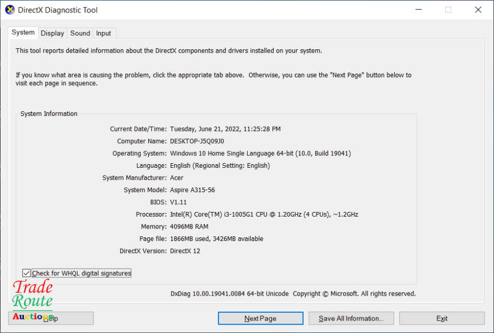494x333 pixels.
Task: Click the DirectX logo in the title bar
Action: (10, 9)
